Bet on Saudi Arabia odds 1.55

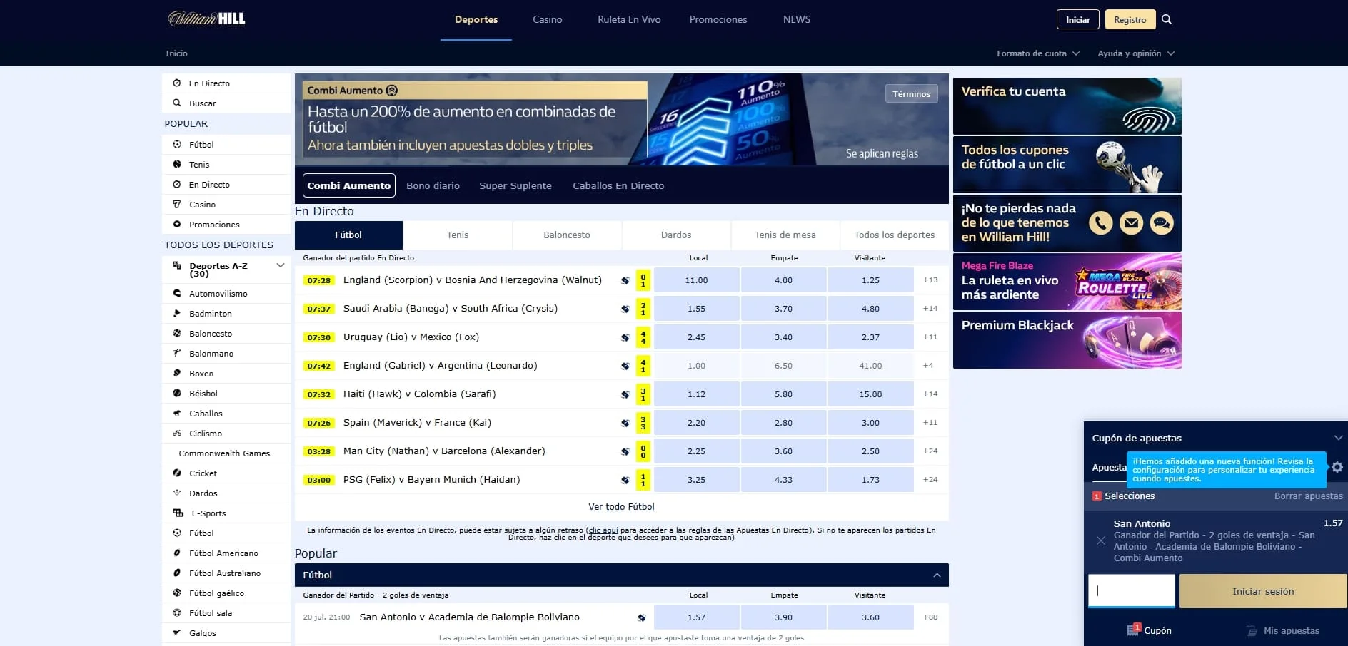[x=696, y=309]
